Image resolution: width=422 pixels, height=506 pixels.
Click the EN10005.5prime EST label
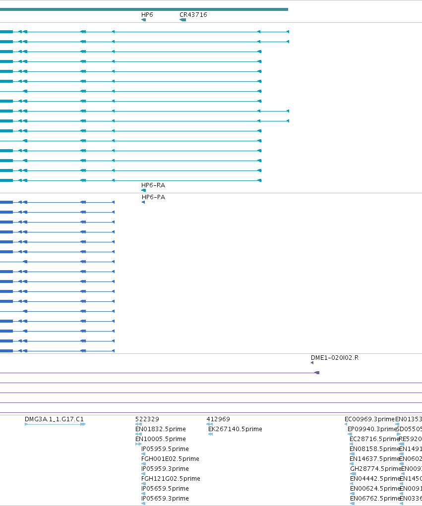(161, 439)
